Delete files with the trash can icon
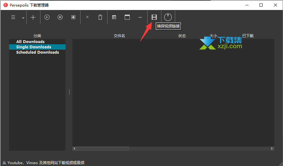 pos(100,17)
